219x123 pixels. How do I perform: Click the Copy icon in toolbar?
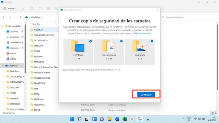tap(32, 9)
